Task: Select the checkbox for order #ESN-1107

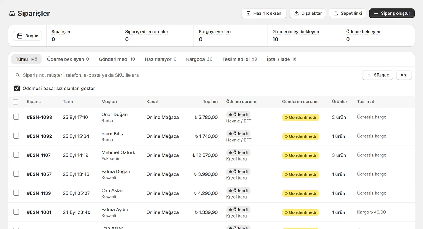Action: point(16,155)
